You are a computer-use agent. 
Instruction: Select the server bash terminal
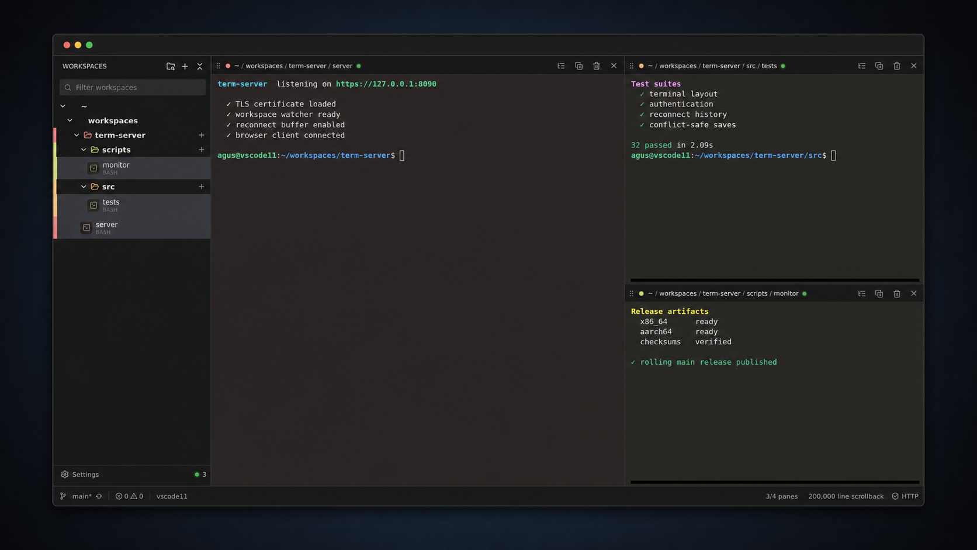133,228
